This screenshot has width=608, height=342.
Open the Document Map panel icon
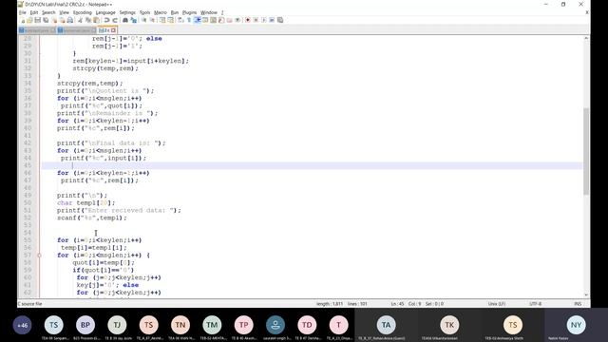tap(213, 20)
